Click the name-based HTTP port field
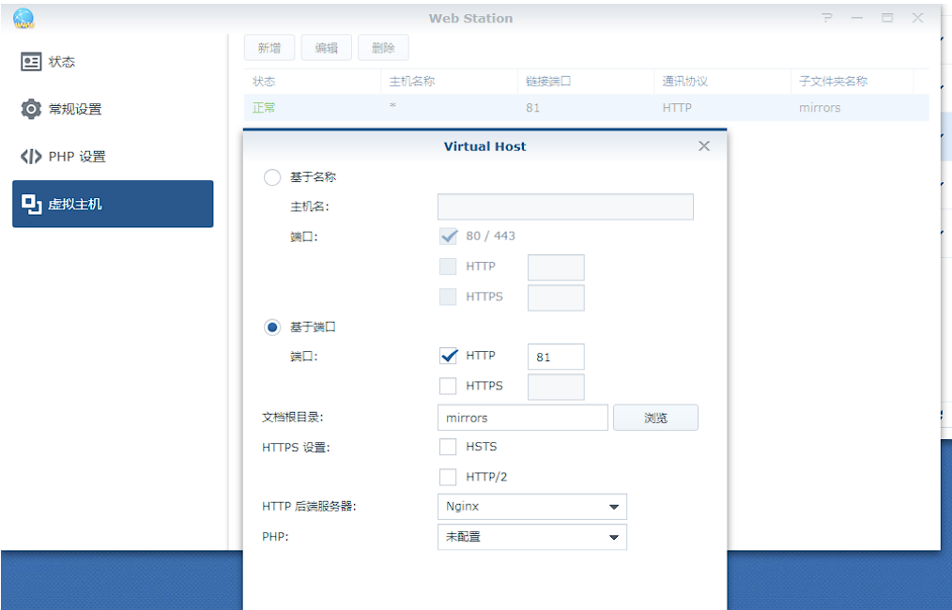Image resolution: width=952 pixels, height=610 pixels. (556, 267)
